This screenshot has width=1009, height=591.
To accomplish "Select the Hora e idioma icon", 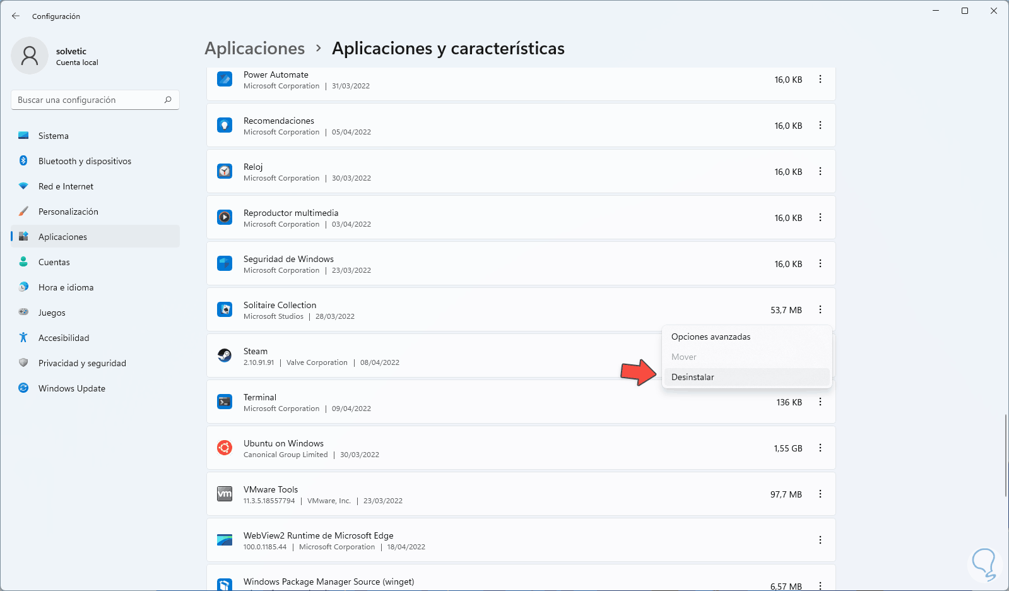I will [x=23, y=287].
